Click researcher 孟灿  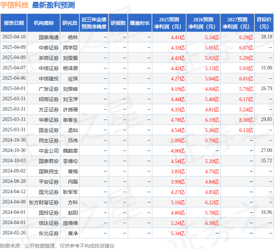pos(73,130)
